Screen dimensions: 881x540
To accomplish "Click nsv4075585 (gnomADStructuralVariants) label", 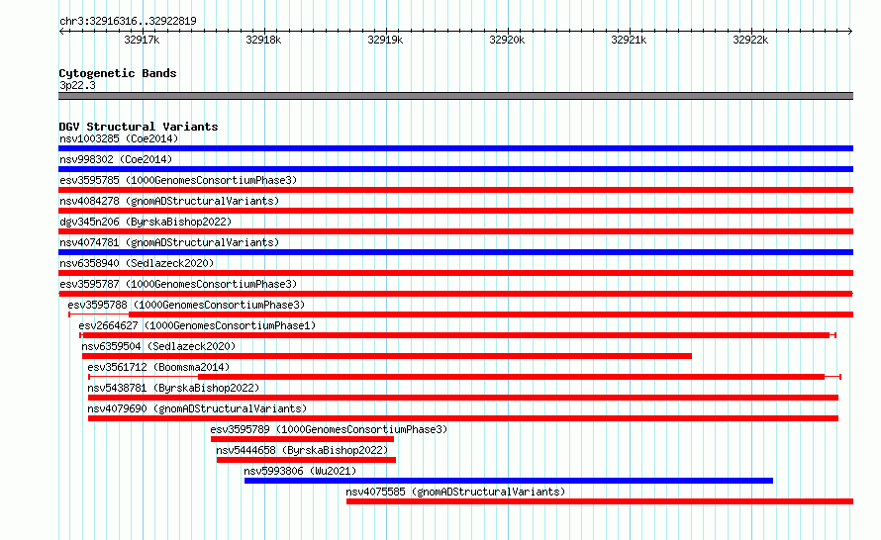I will tap(455, 492).
